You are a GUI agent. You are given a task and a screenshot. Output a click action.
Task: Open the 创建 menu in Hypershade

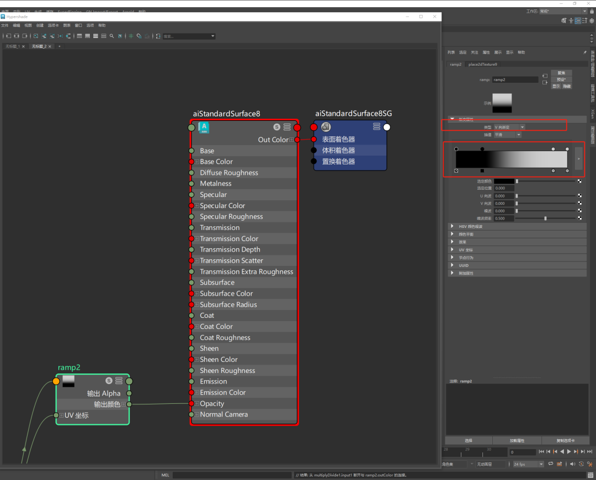[40, 25]
